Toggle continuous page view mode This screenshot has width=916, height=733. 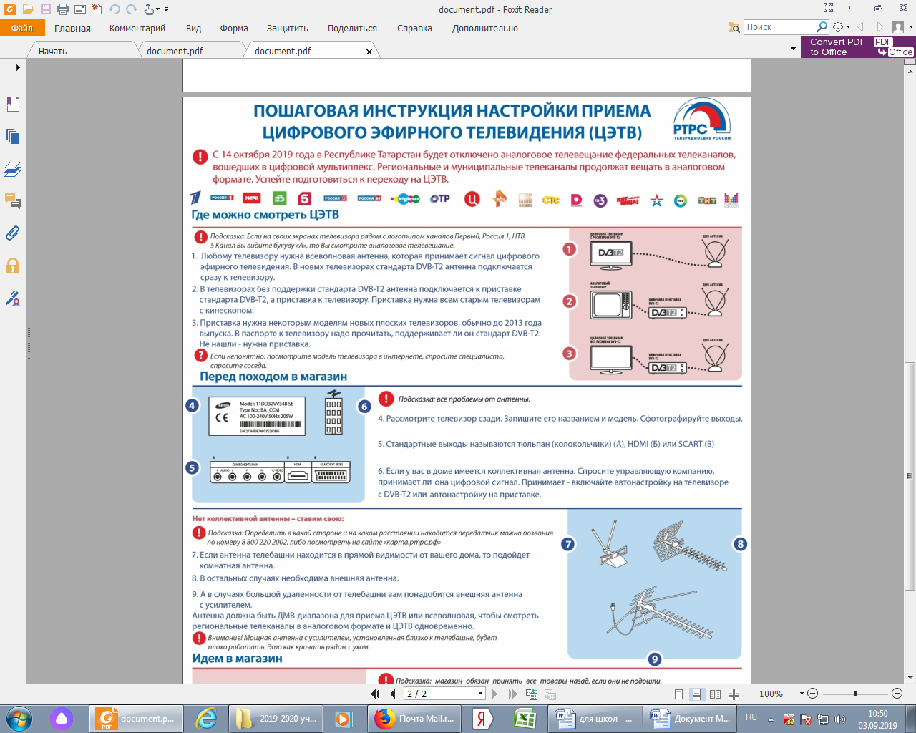click(696, 694)
